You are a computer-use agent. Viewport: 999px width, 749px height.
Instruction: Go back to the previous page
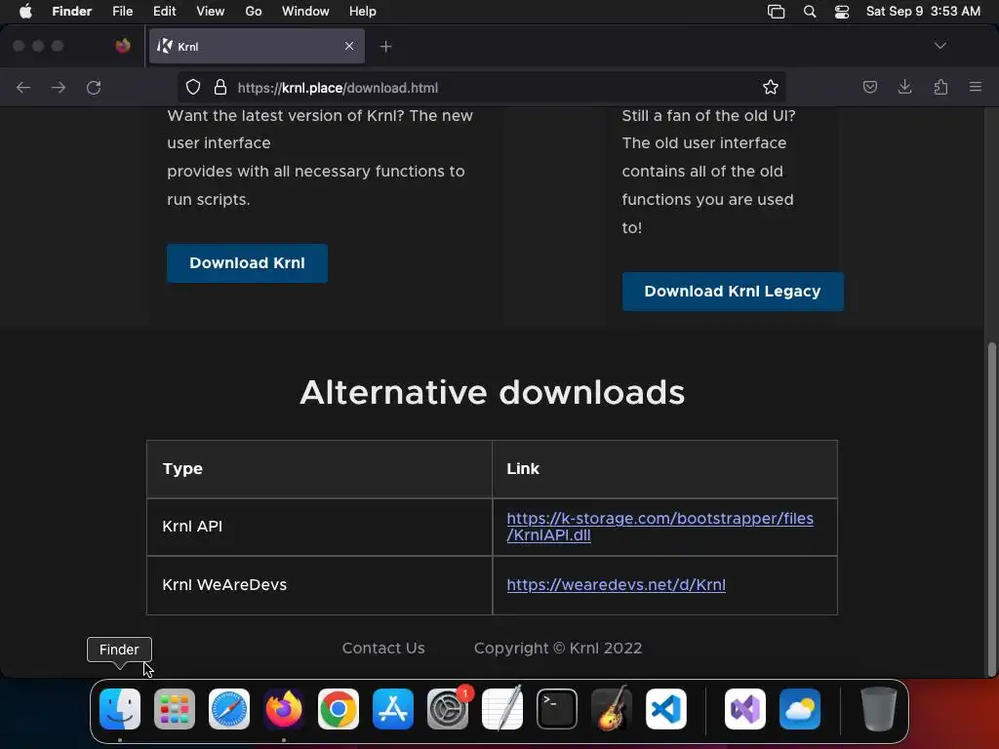[23, 87]
